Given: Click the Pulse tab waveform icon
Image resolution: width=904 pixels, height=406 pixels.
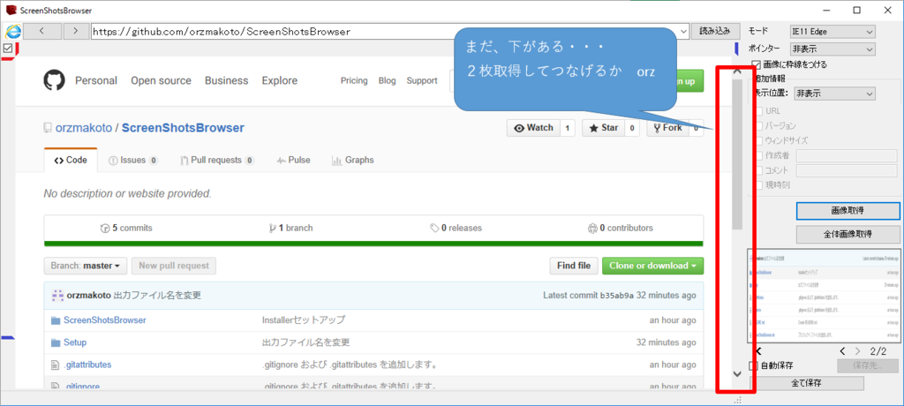Looking at the screenshot, I should point(282,161).
